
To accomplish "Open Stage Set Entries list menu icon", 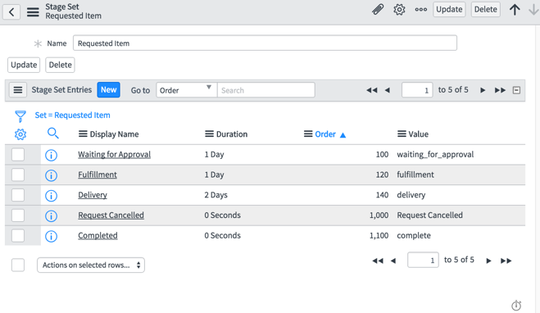I will coord(18,90).
